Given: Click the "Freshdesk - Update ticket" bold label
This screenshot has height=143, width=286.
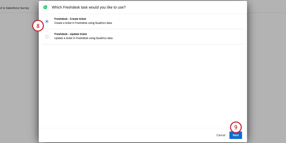Looking at the screenshot, I should pos(71,34).
